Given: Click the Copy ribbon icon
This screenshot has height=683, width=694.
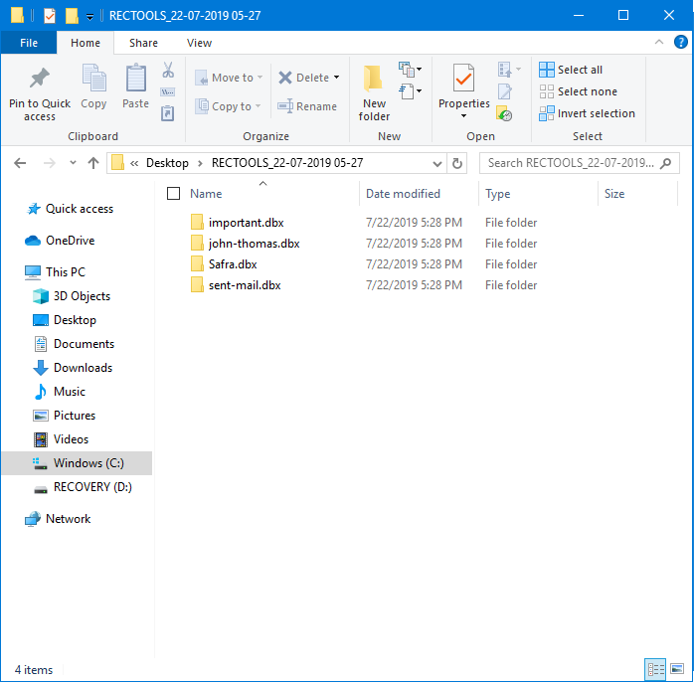Looking at the screenshot, I should click(93, 78).
